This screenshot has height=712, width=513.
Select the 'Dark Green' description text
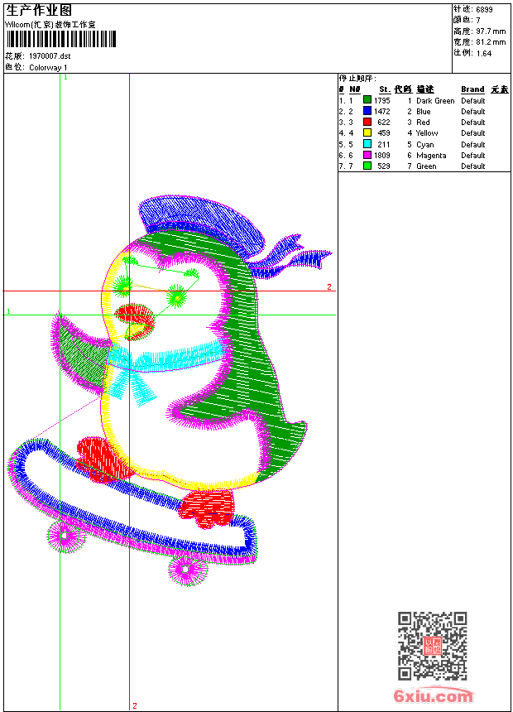[435, 101]
